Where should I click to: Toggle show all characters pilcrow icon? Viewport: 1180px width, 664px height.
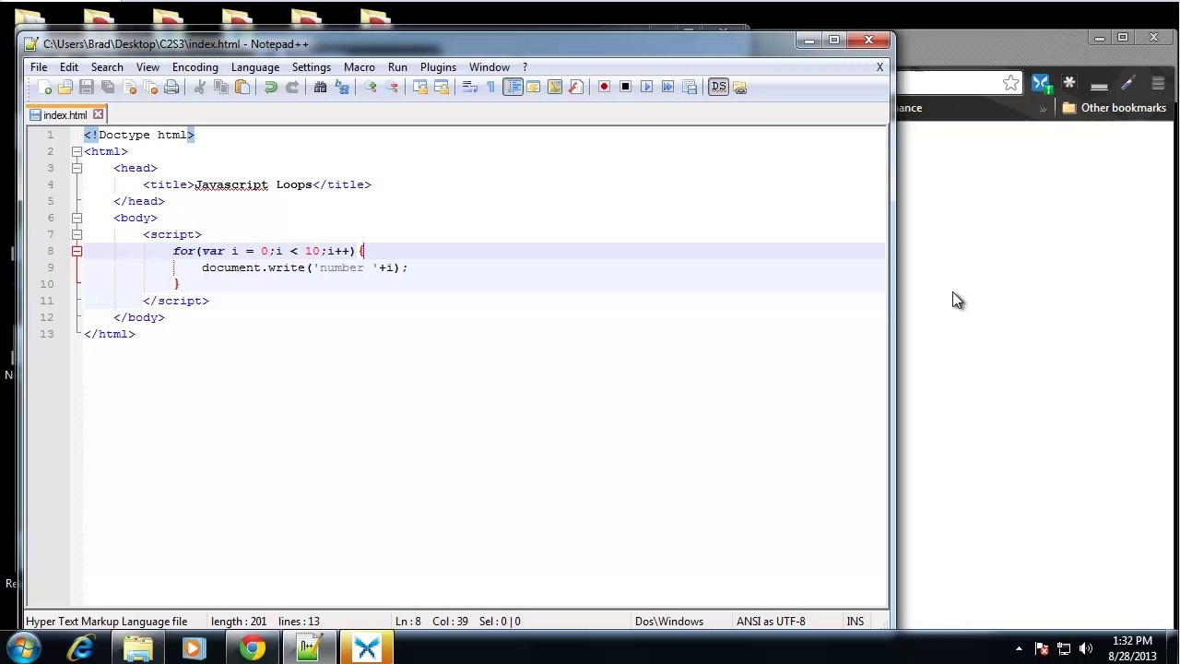point(490,87)
